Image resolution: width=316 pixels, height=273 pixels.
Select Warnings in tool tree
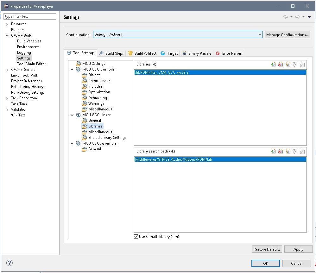tap(96, 103)
